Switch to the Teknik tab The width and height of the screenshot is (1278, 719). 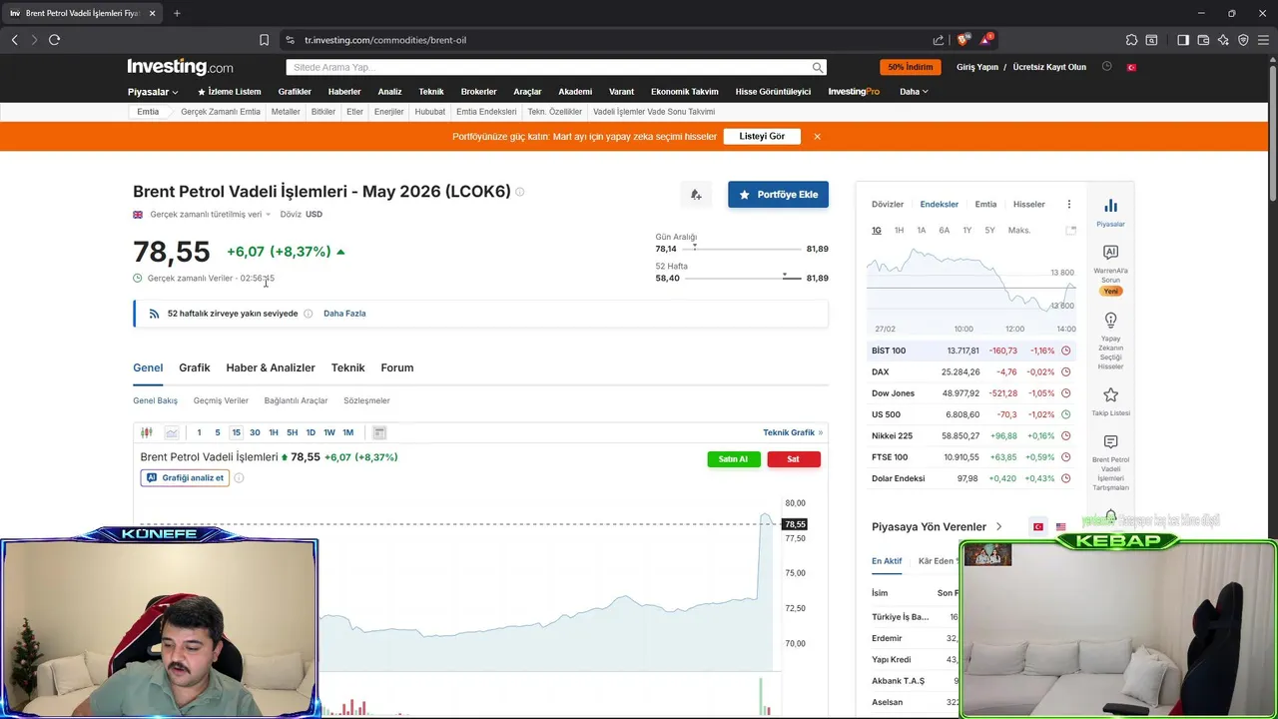(x=347, y=367)
